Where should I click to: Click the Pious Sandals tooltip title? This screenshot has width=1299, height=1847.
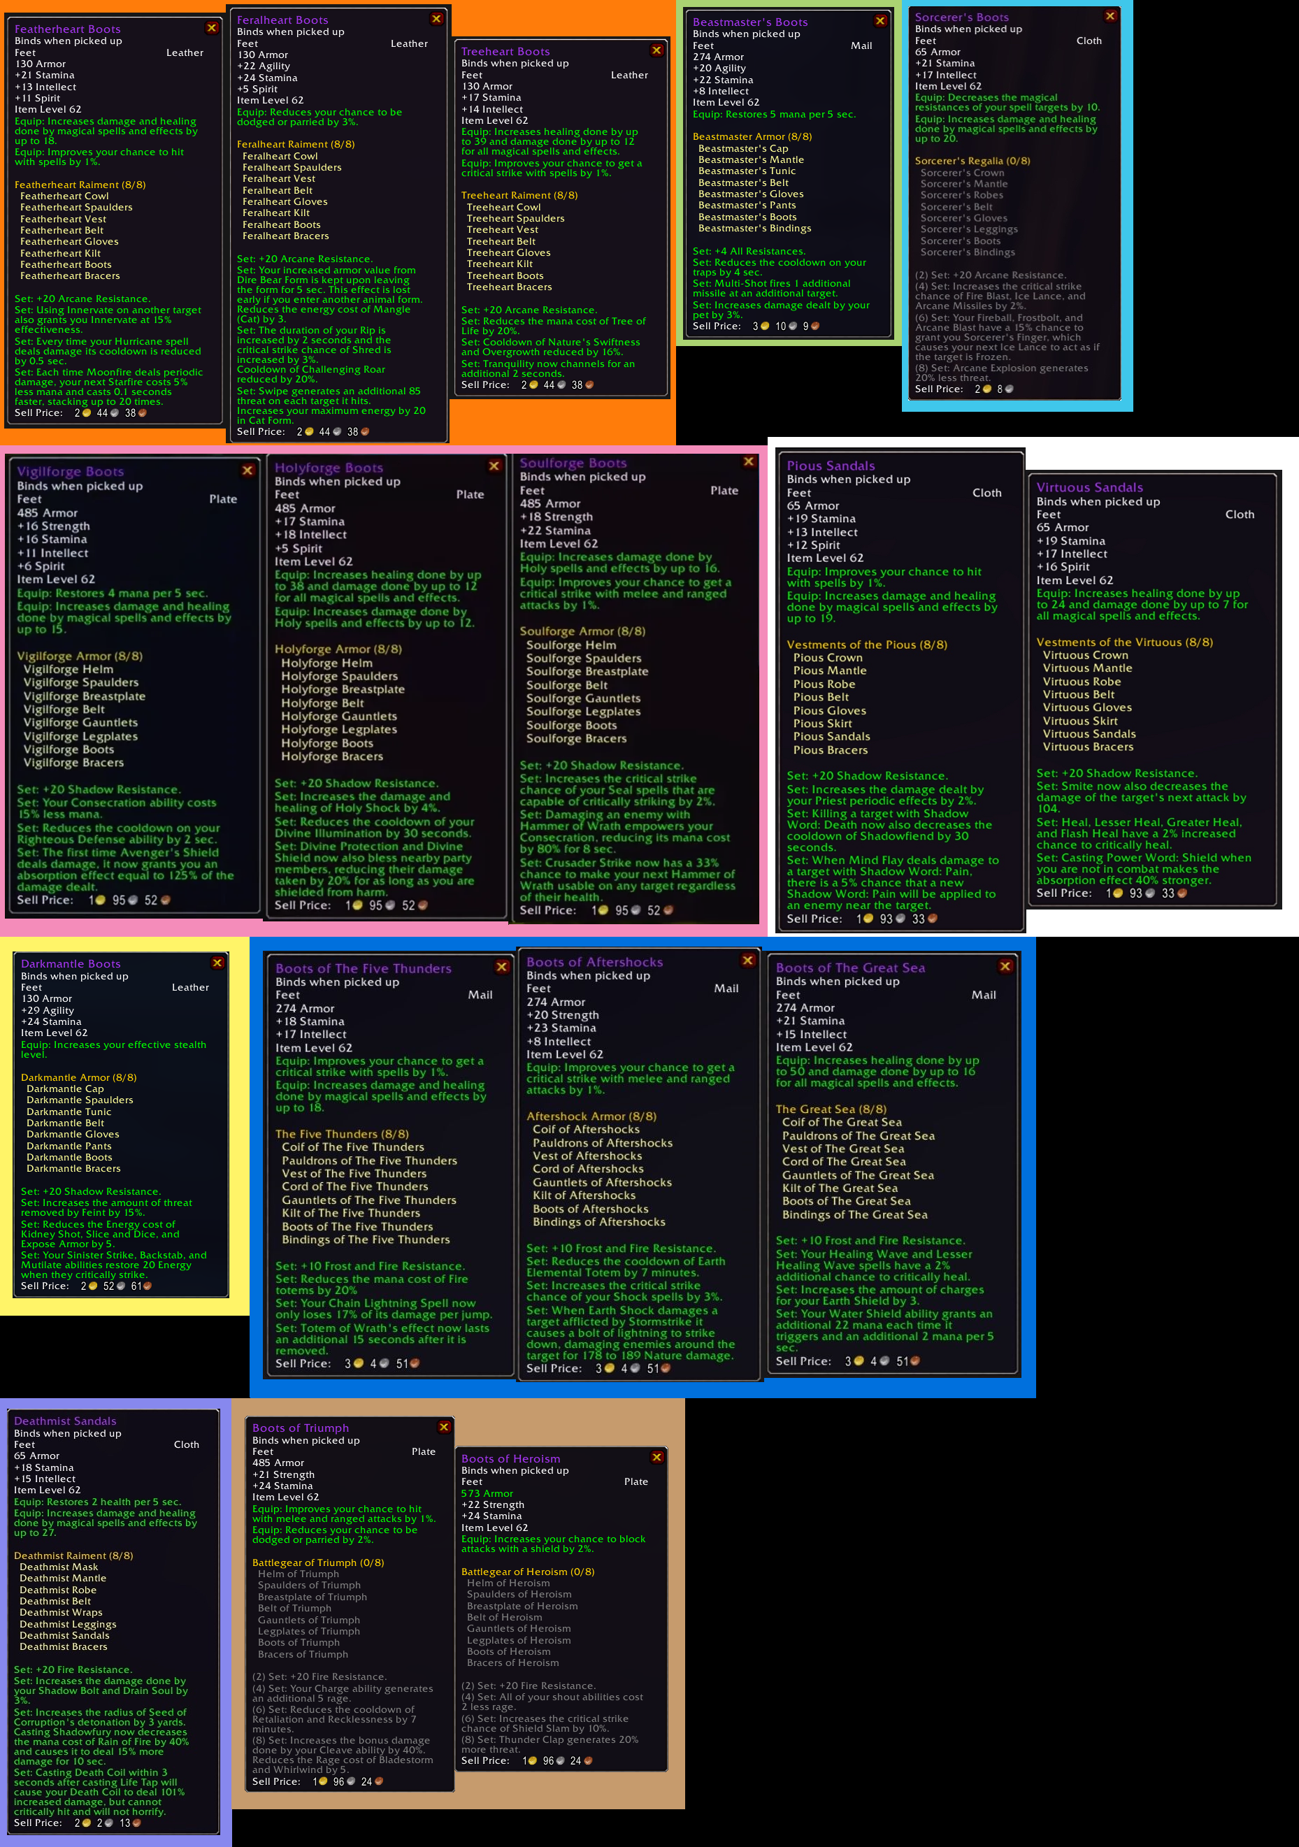point(830,466)
